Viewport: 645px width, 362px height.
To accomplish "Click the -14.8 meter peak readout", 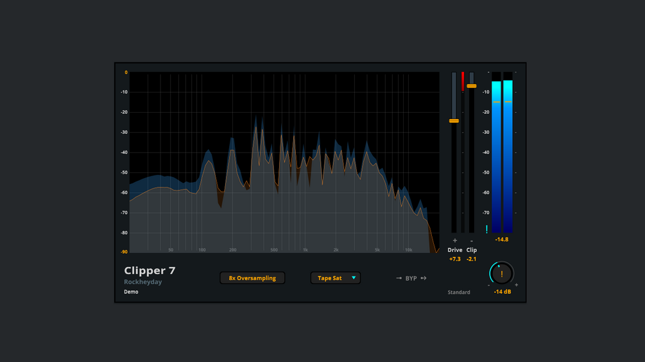I will tap(501, 239).
